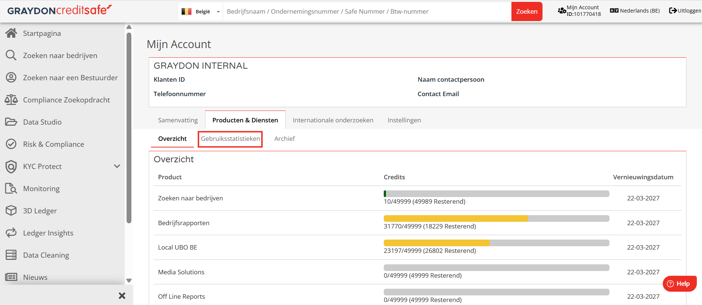The image size is (702, 305).
Task: Click the GRAYDON INTERNAL company heading
Action: click(x=201, y=66)
